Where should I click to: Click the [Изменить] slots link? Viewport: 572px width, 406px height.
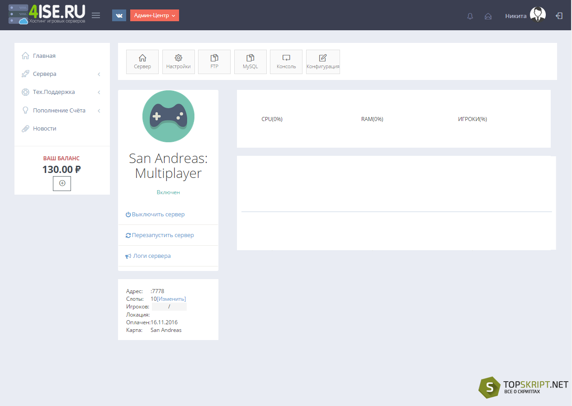[171, 299]
